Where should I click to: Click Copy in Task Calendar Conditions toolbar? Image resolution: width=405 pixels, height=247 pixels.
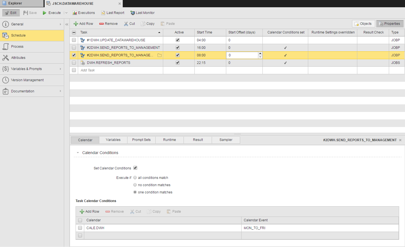coord(154,212)
